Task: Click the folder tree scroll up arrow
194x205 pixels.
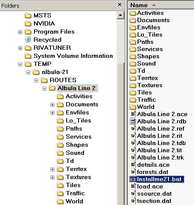Action: (x=121, y=15)
